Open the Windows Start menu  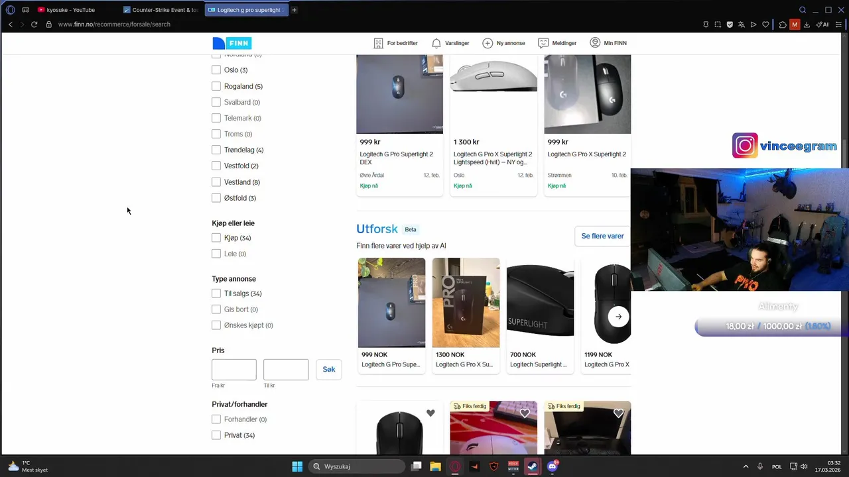pyautogui.click(x=297, y=466)
